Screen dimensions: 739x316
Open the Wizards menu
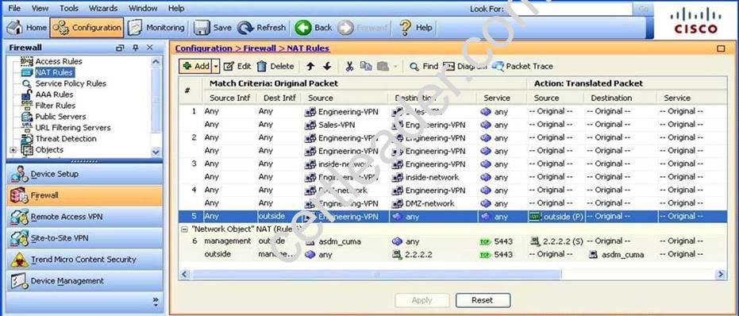(x=102, y=8)
